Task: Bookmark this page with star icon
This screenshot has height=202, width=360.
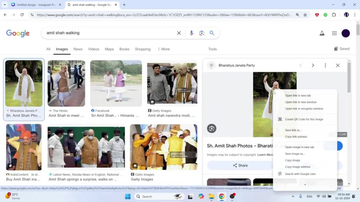Action: (x=305, y=15)
